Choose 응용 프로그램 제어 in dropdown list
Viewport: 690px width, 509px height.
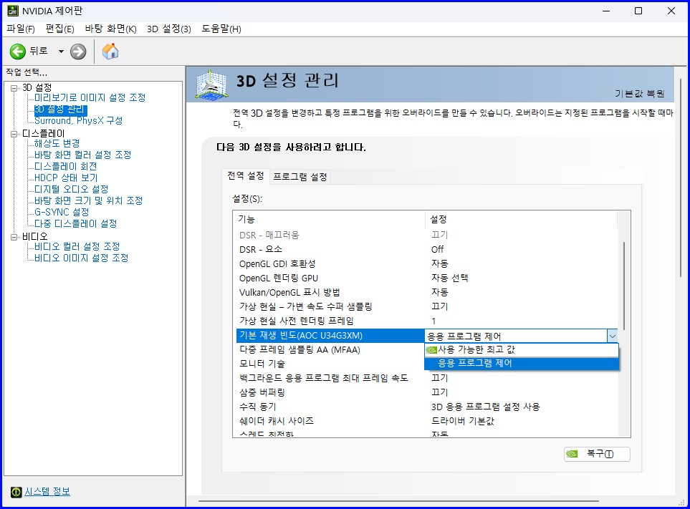(522, 363)
